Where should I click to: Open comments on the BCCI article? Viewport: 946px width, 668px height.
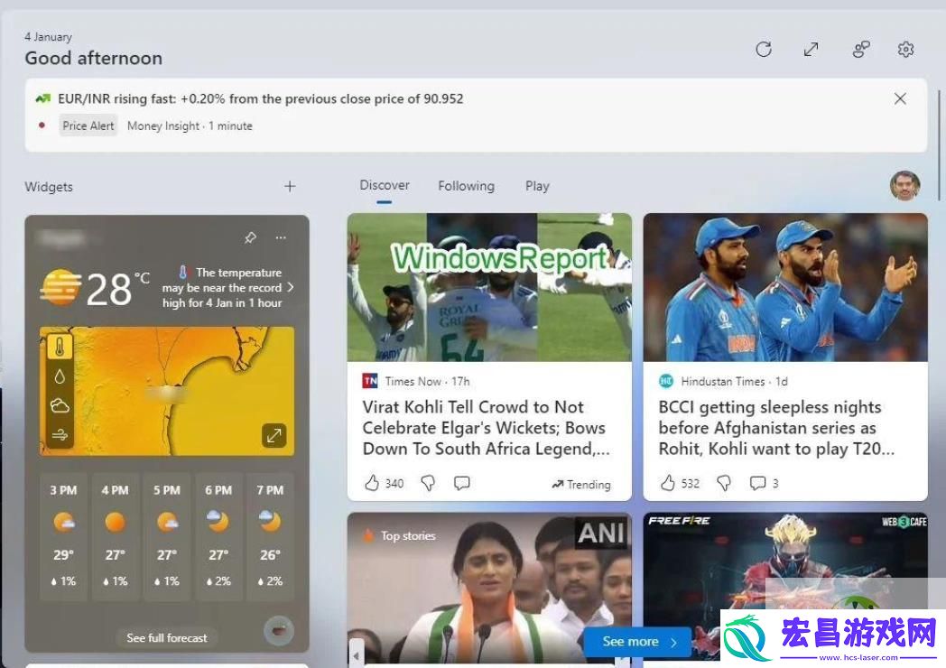pyautogui.click(x=757, y=483)
